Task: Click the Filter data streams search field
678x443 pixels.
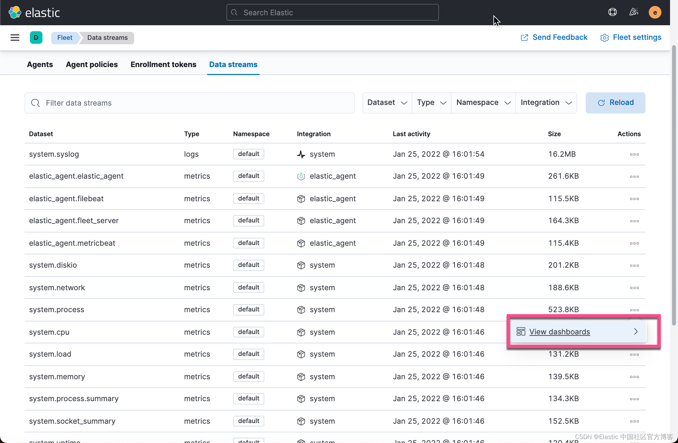Action: click(x=189, y=103)
